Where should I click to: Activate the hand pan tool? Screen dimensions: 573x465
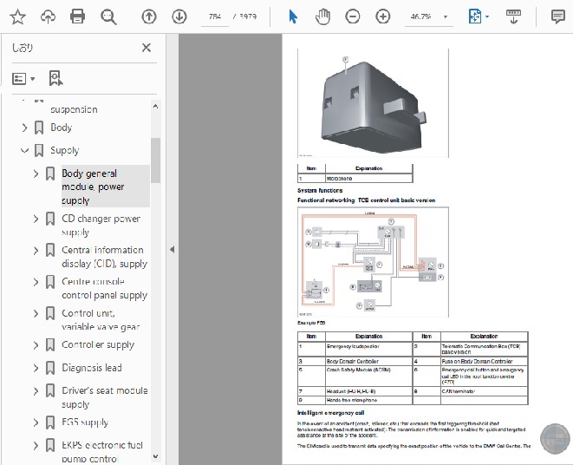point(322,16)
